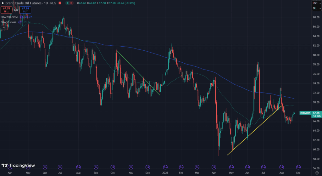Select the yellow ascending trendline
This screenshot has width=322, height=176.
pyautogui.click(x=252, y=132)
